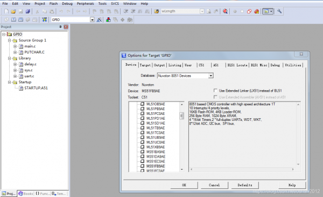Switch to the BL51 Locate tab
Image resolution: width=323 pixels, height=197 pixels.
tap(237, 65)
